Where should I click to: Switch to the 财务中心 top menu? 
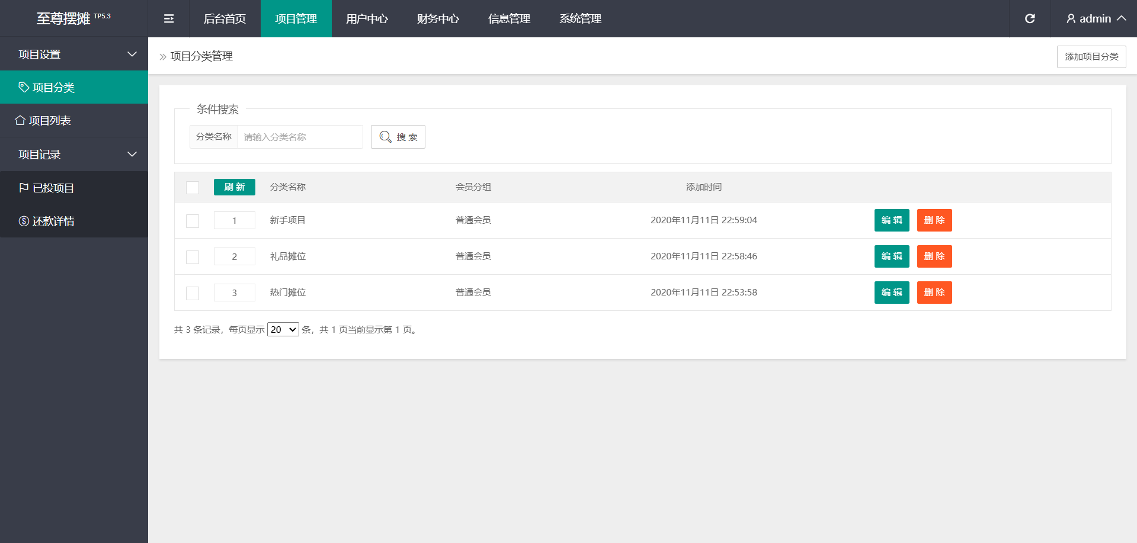(x=438, y=19)
